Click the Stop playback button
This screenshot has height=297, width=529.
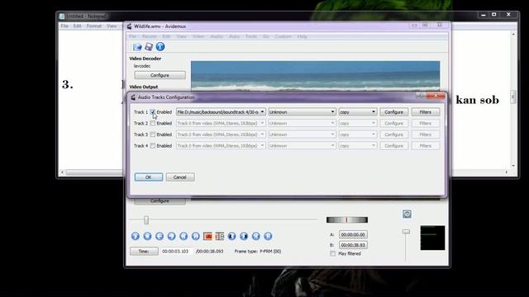(x=147, y=236)
